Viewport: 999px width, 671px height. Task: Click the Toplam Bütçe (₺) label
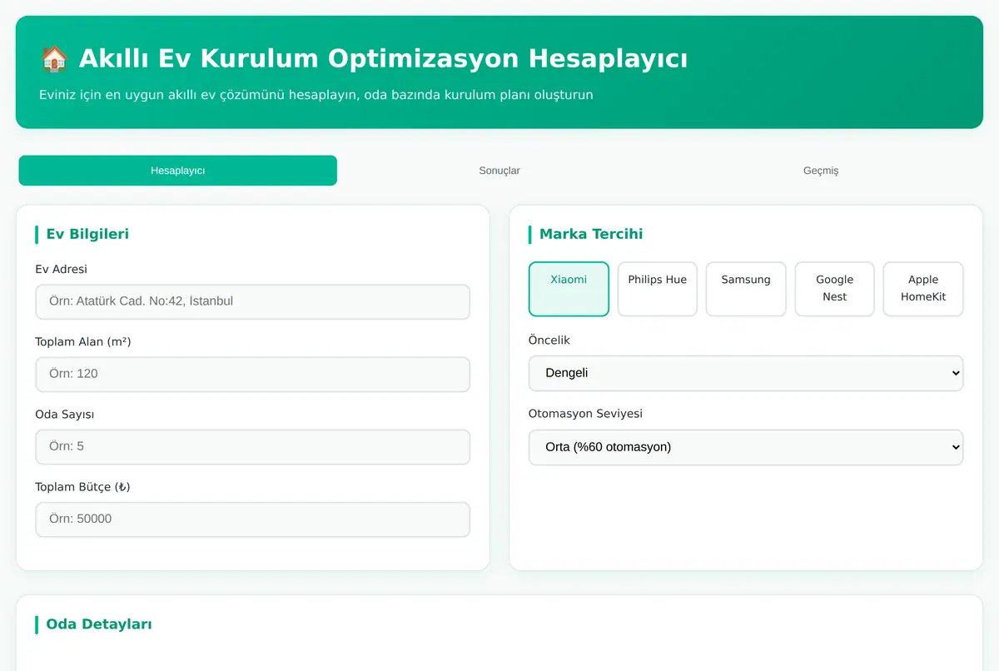pos(82,486)
